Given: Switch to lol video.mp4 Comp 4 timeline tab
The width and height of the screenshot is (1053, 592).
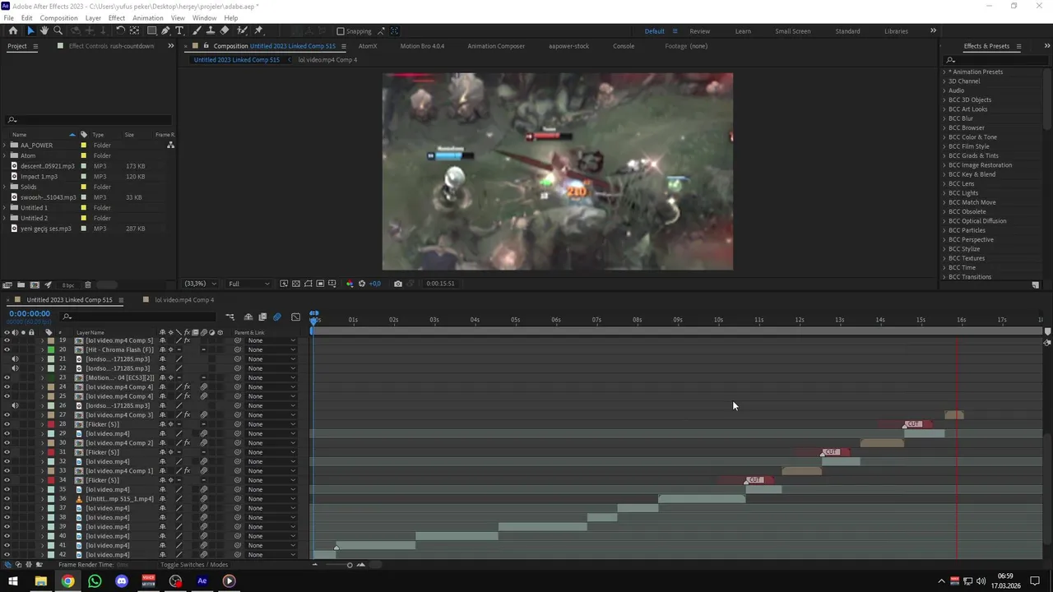Looking at the screenshot, I should [184, 300].
